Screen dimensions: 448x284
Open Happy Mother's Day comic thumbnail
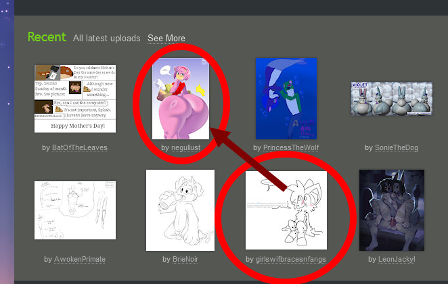click(75, 99)
